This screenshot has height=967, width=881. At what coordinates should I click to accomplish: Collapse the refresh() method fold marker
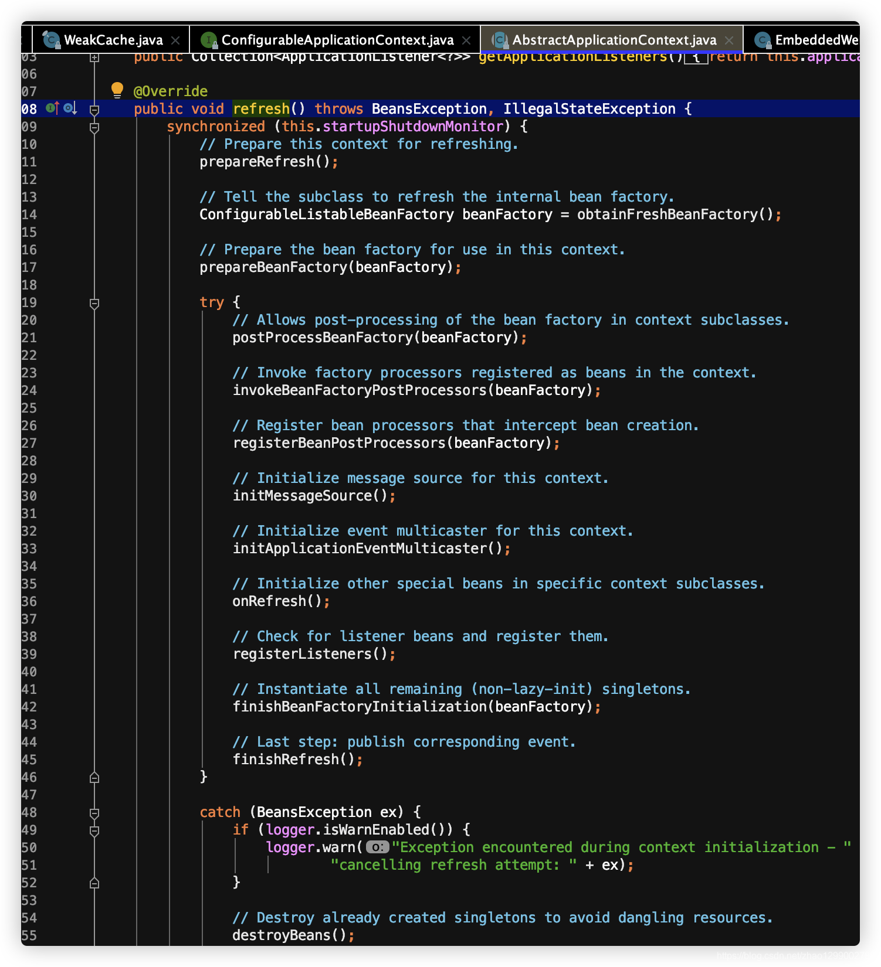(94, 110)
